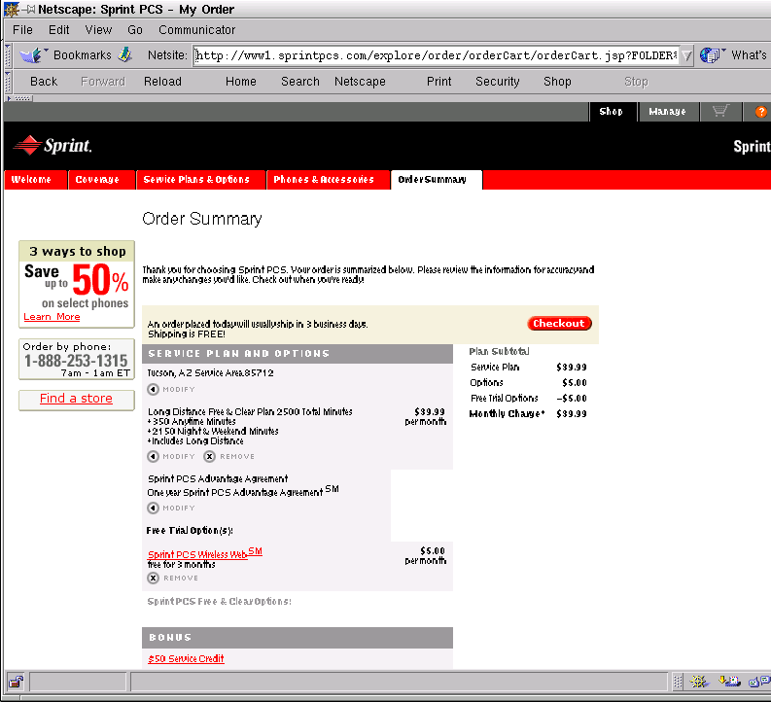The image size is (771, 702).
Task: Click the Print toolbar button
Action: (439, 82)
